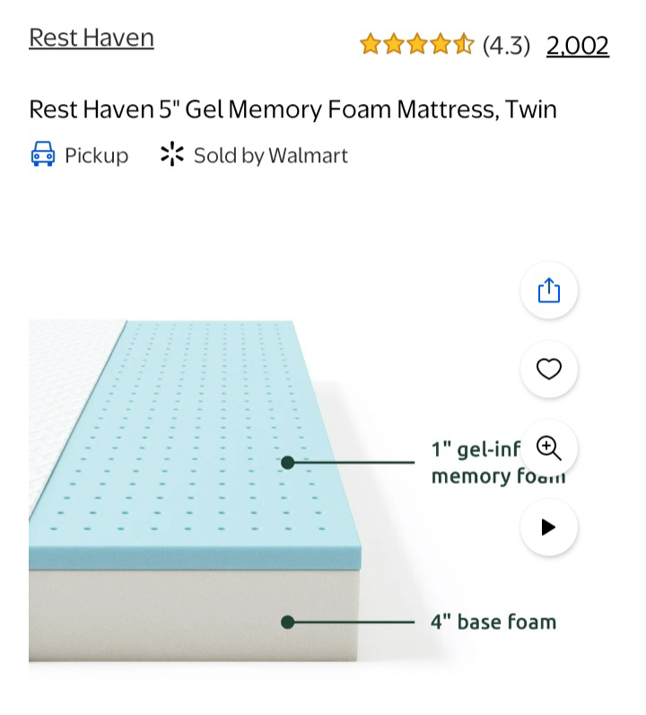Add mattress to favorites with heart icon
646x715 pixels.
tap(548, 370)
